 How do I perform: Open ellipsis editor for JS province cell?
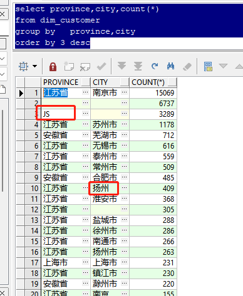click(85, 113)
